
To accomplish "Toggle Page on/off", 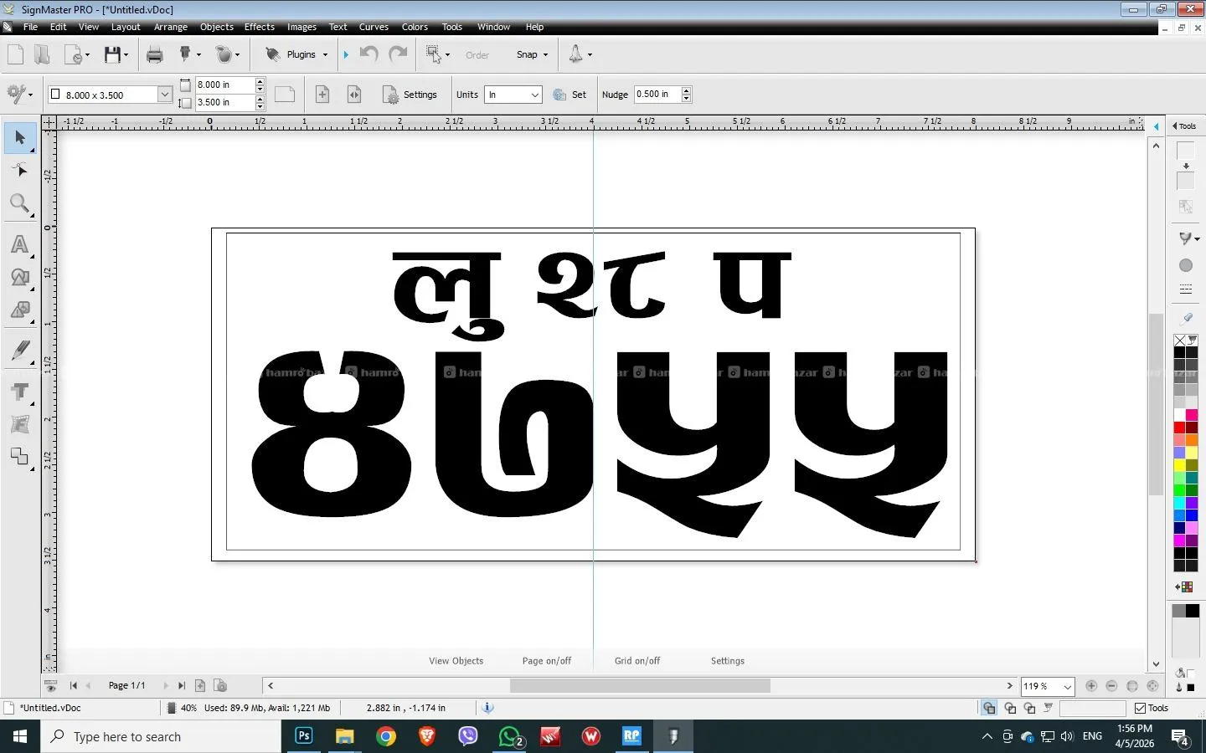I will tap(546, 661).
